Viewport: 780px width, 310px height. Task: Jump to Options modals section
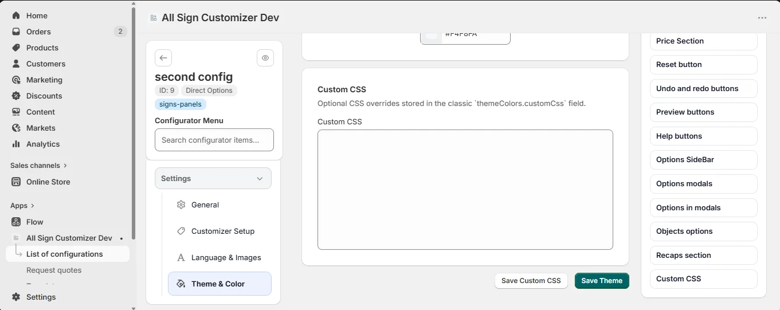tap(703, 183)
